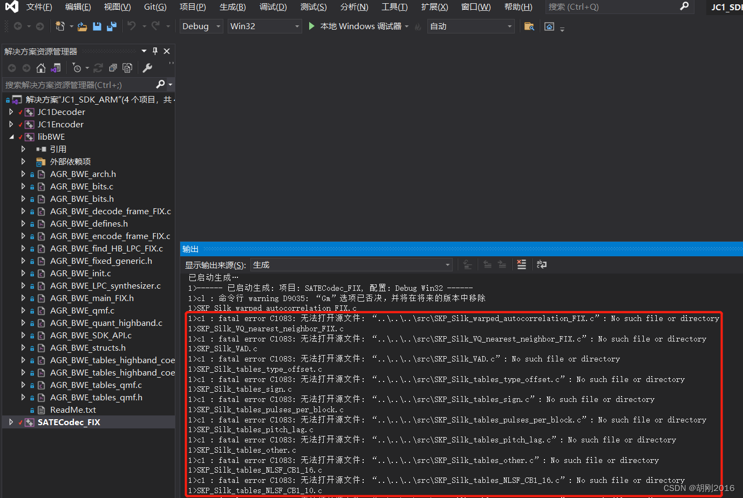Click the Go to Next Message output icon
Screen dimensions: 743x498
click(x=502, y=264)
